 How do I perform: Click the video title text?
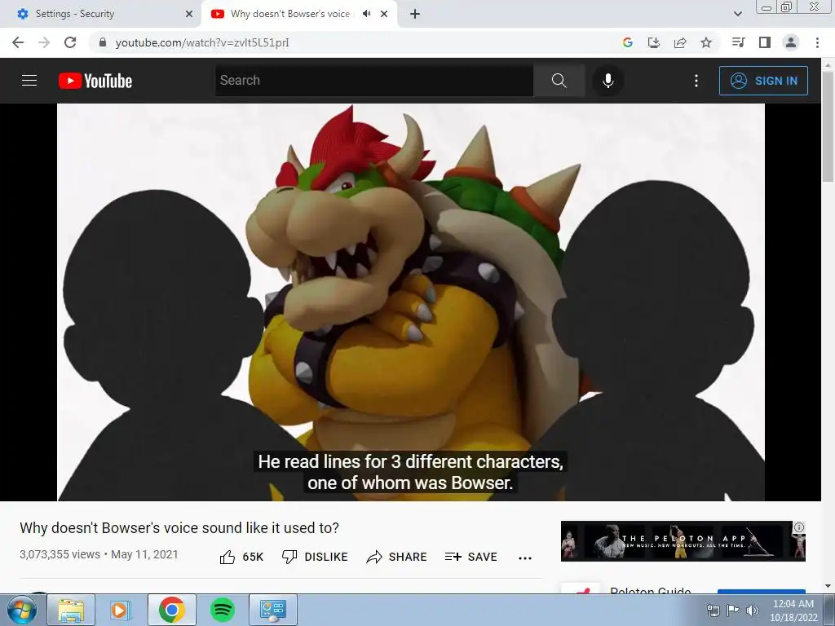179,528
